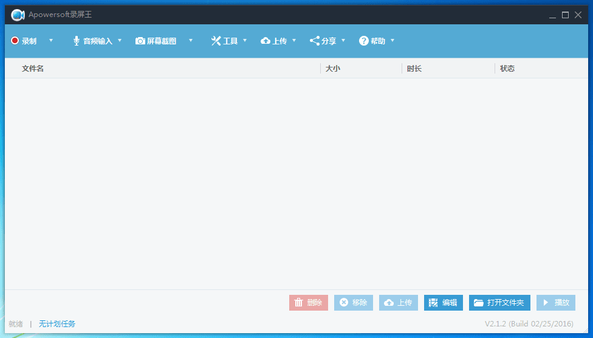
Task: Click the cloud upload icon in toolbar
Action: [266, 41]
